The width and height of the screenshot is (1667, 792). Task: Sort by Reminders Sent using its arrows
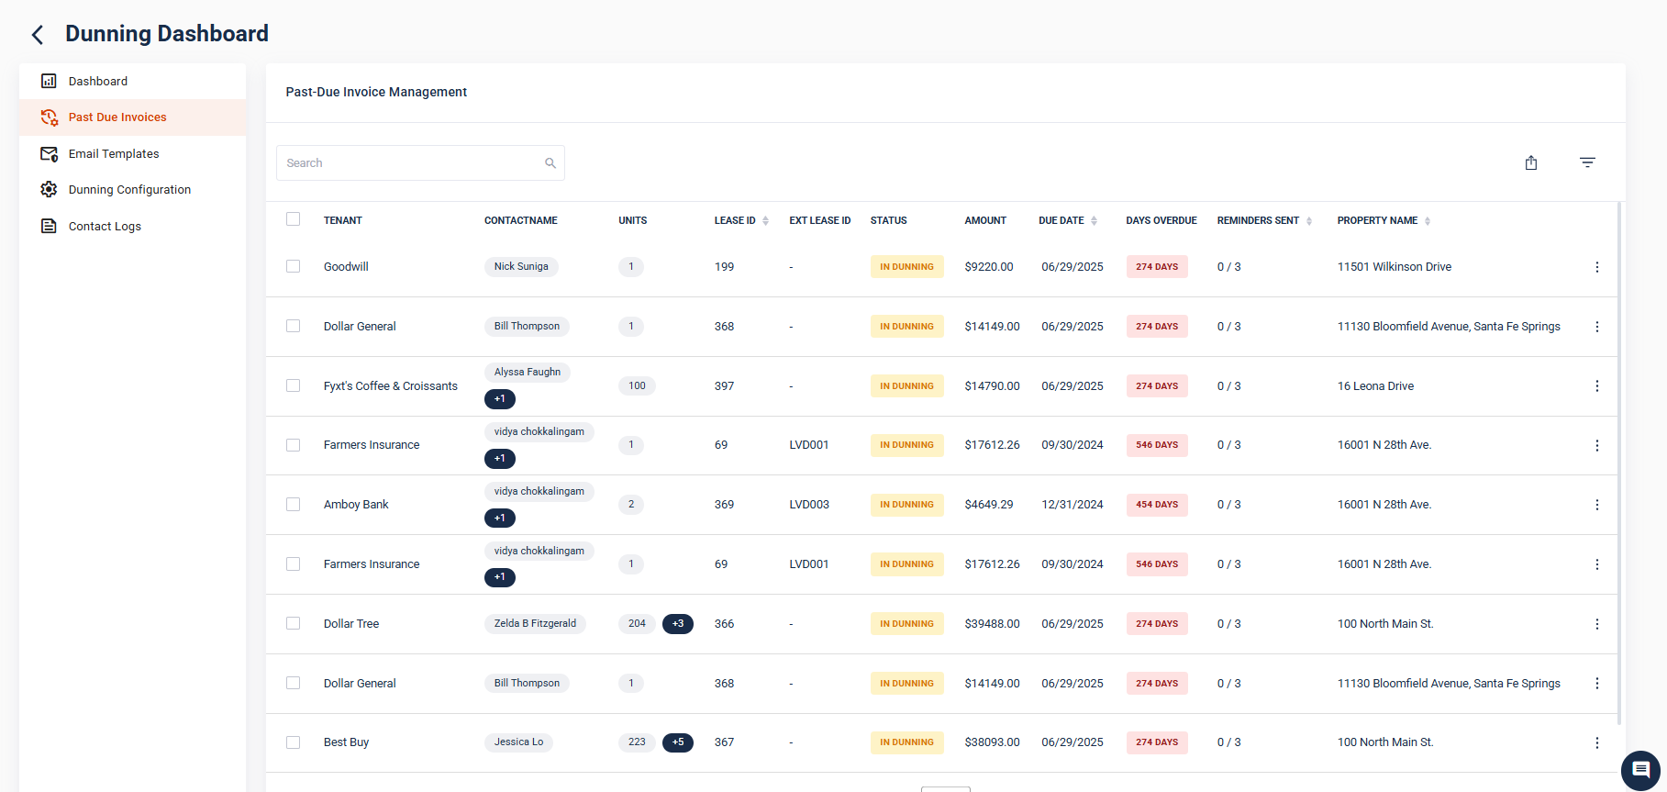[x=1309, y=221]
